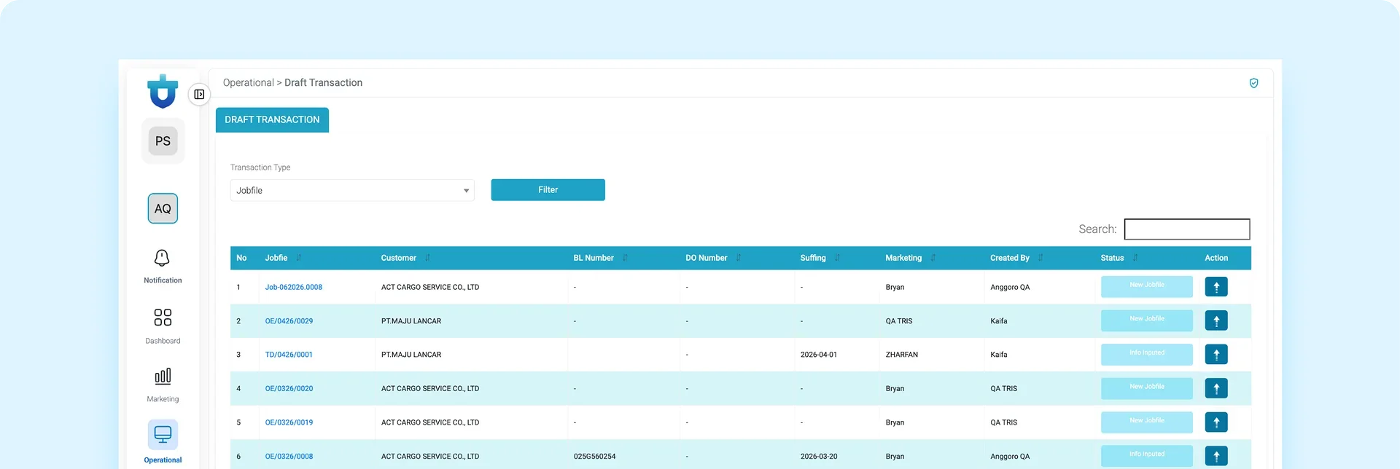Viewport: 1400px width, 469px height.
Task: Click the Operational breadcrumb
Action: click(248, 83)
